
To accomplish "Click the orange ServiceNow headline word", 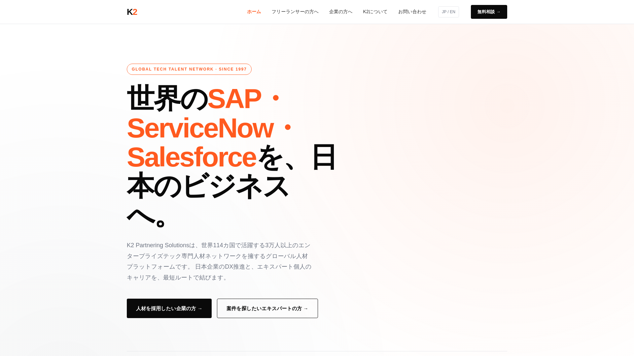I will coord(200,128).
